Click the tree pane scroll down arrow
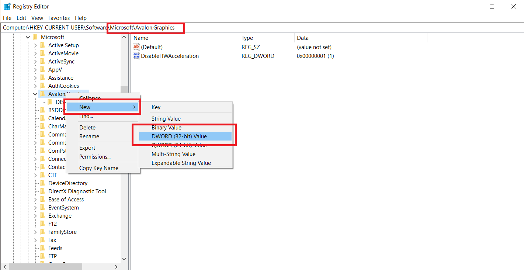The width and height of the screenshot is (524, 270). click(124, 259)
